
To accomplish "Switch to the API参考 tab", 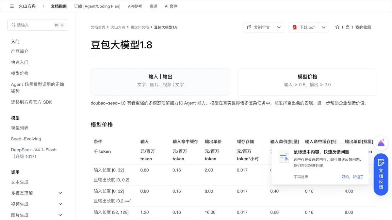I will pyautogui.click(x=135, y=6).
